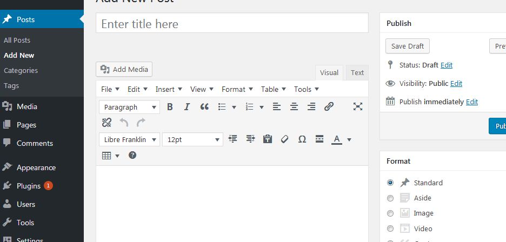The width and height of the screenshot is (506, 242).
Task: Select the Video post format
Action: pos(390,229)
